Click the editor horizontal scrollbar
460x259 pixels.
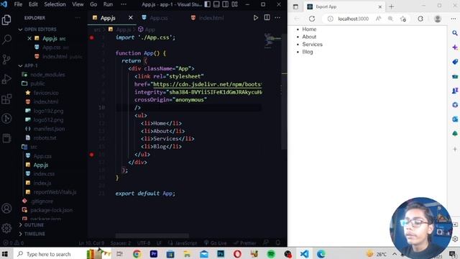click(152, 236)
